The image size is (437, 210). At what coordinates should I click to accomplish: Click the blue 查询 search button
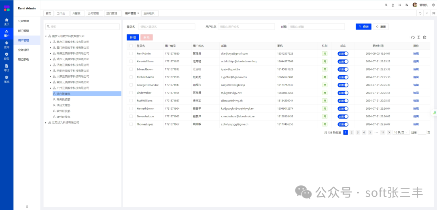tap(363, 27)
